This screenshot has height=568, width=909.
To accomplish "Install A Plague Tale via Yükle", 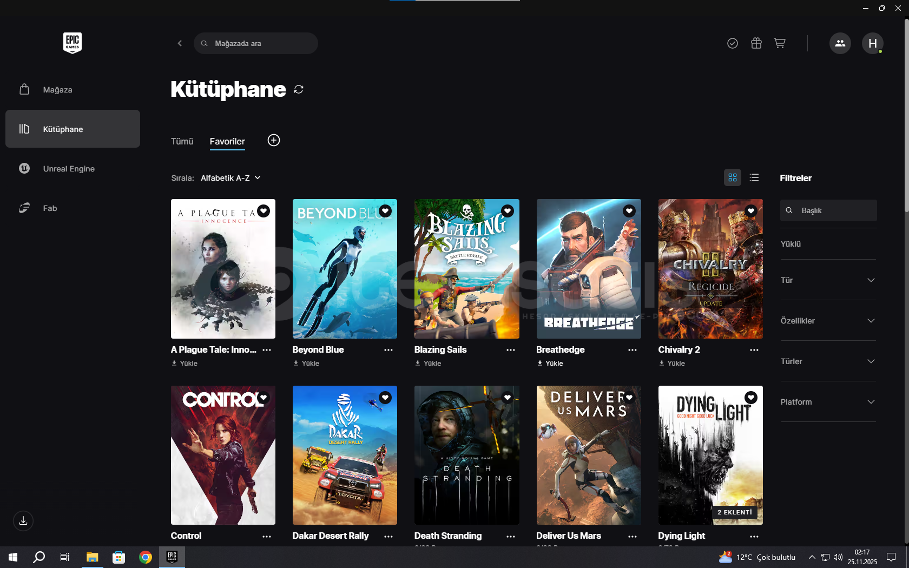I will pos(185,364).
